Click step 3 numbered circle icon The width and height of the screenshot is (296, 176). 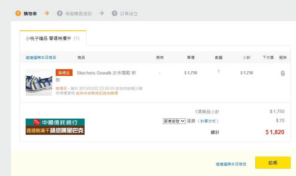(x=115, y=14)
